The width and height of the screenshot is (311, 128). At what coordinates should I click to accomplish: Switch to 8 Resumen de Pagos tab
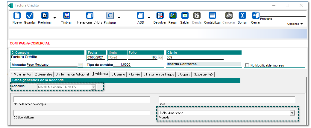coord(159,74)
